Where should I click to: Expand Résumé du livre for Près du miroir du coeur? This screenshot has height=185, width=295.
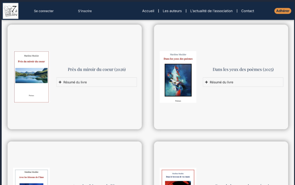(97, 82)
